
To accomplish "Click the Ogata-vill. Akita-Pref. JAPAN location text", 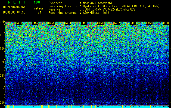I will [x=121, y=6].
